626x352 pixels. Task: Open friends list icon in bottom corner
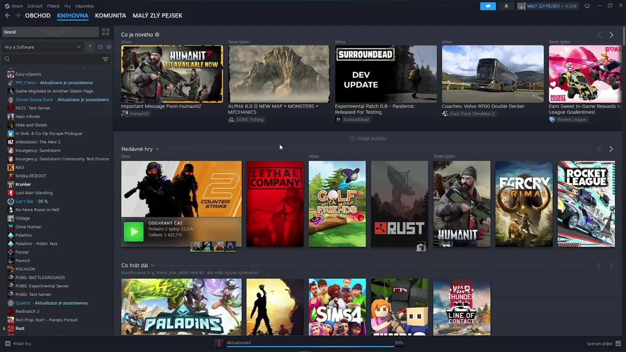tap(618, 344)
